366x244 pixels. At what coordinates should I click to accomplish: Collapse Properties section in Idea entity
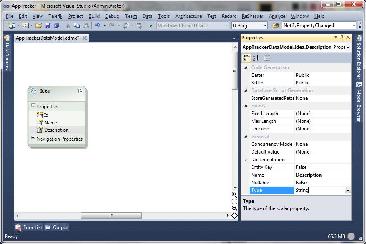click(33, 105)
